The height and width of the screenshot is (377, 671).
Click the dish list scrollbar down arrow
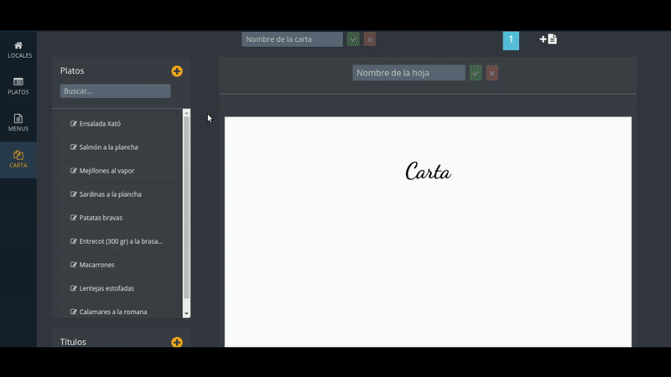[x=186, y=313]
